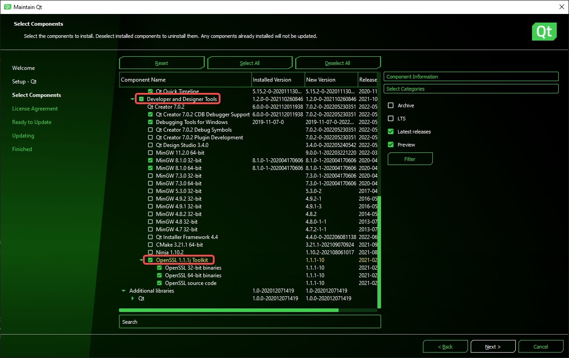
Task: Check Qt Installer Framework 4.4
Action: pyautogui.click(x=151, y=237)
